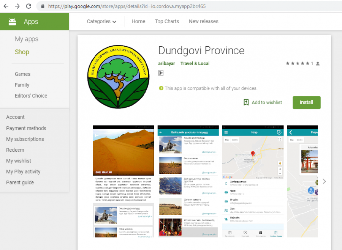Open the Family category link
The width and height of the screenshot is (342, 250).
click(22, 85)
